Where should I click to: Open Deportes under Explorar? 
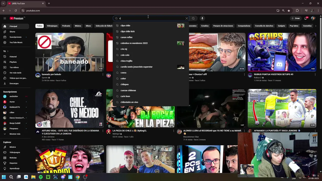pos(15,163)
